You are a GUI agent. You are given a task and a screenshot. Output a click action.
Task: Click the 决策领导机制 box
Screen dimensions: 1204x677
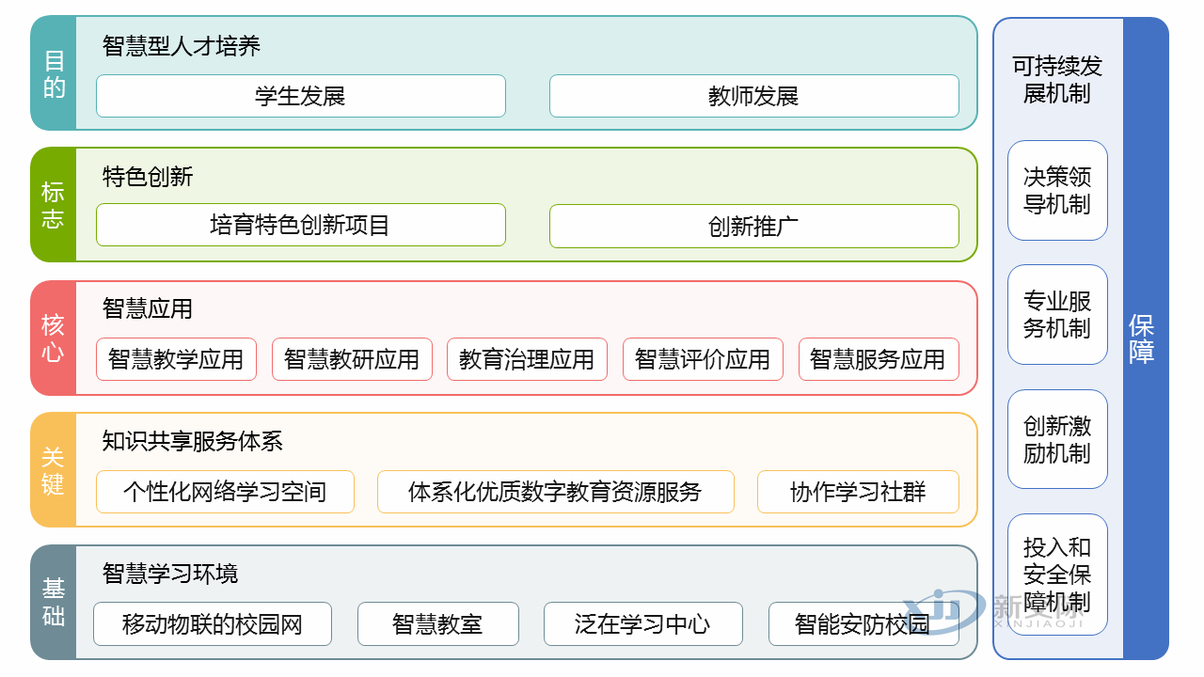[1057, 191]
